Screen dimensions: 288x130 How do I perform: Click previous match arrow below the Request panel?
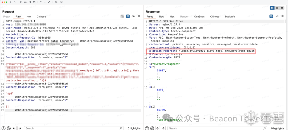click(x=14, y=128)
